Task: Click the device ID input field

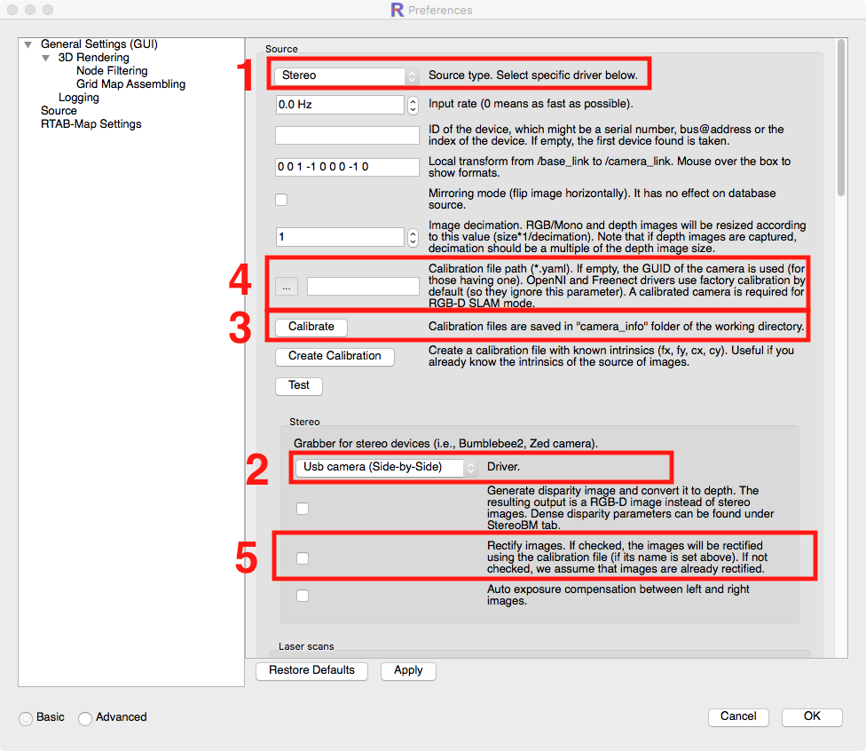Action: [x=347, y=136]
